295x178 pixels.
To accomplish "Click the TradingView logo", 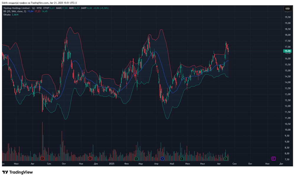I will 17,172.
